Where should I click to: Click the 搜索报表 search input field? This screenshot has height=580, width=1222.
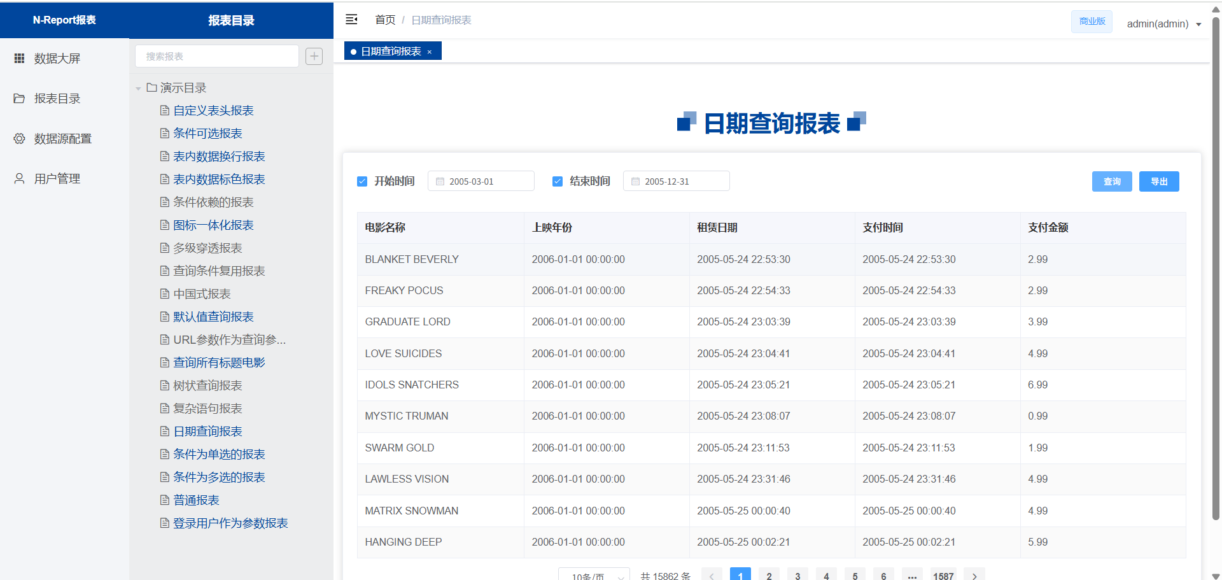(216, 56)
